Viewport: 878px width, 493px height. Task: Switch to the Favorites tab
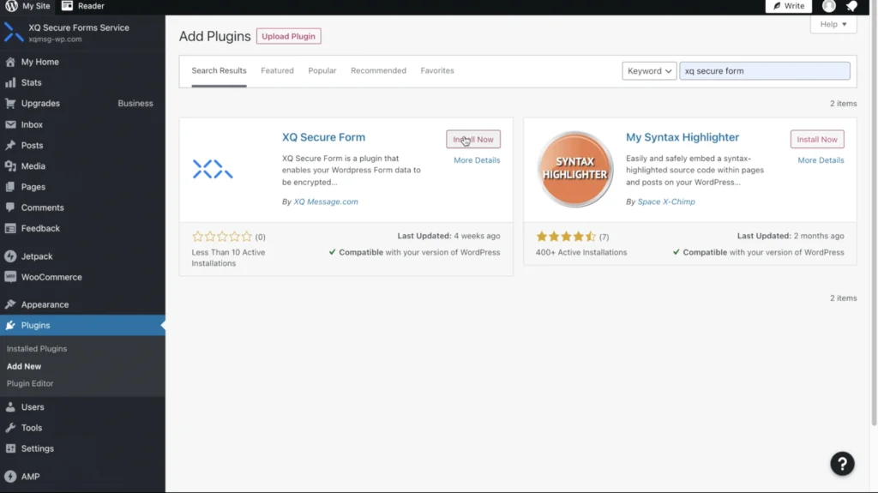437,70
